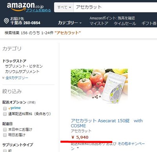Open ギフト券 navigation item
Image resolution: width=157 pixels, height=152 pixels.
(x=149, y=24)
